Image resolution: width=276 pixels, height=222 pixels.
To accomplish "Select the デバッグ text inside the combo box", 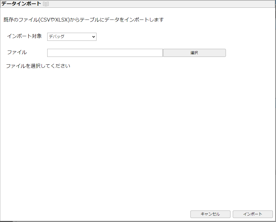I will (x=57, y=37).
